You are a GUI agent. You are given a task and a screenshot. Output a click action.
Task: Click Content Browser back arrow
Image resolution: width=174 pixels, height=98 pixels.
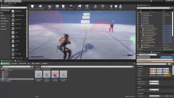(x=28, y=63)
